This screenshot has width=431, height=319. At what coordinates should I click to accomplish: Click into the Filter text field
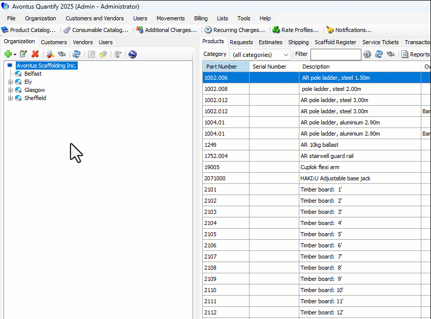coord(335,54)
